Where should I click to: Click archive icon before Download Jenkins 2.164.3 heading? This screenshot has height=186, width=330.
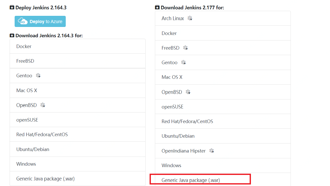click(12, 35)
